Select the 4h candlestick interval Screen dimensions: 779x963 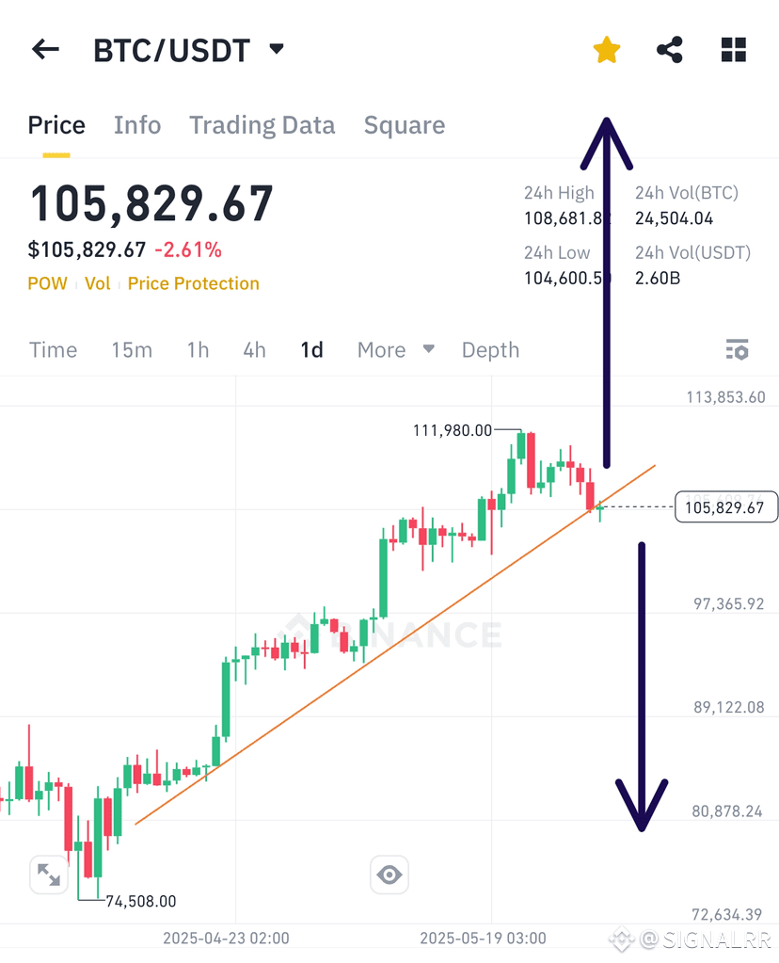(x=254, y=349)
